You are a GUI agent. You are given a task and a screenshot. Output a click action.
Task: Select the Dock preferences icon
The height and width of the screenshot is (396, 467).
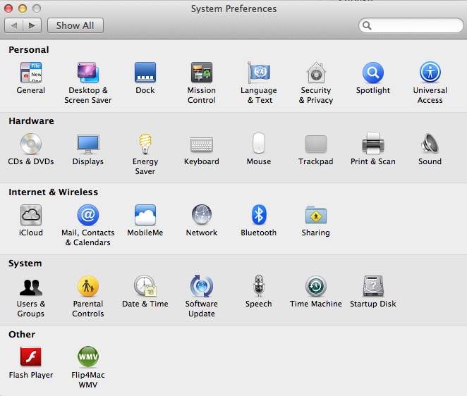[145, 73]
